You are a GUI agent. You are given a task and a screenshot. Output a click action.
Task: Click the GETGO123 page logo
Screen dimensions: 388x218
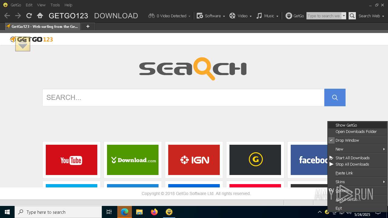click(x=32, y=39)
